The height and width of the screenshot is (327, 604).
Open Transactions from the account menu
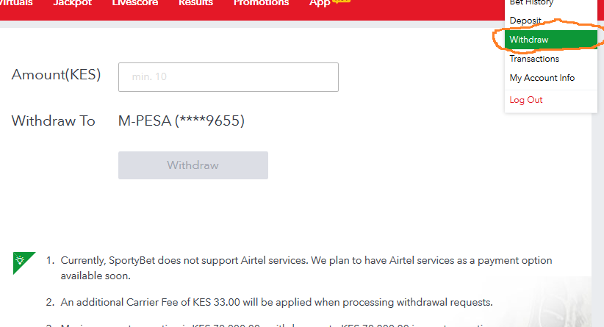coord(534,59)
